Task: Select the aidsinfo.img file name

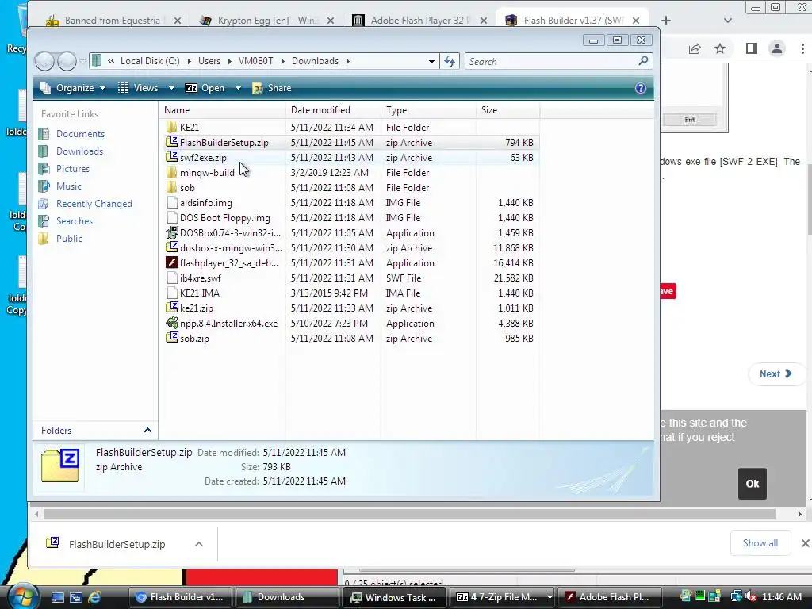Action: [x=205, y=203]
